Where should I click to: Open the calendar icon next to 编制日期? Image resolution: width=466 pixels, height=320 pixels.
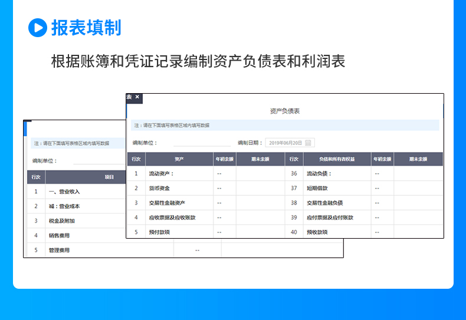[310, 143]
